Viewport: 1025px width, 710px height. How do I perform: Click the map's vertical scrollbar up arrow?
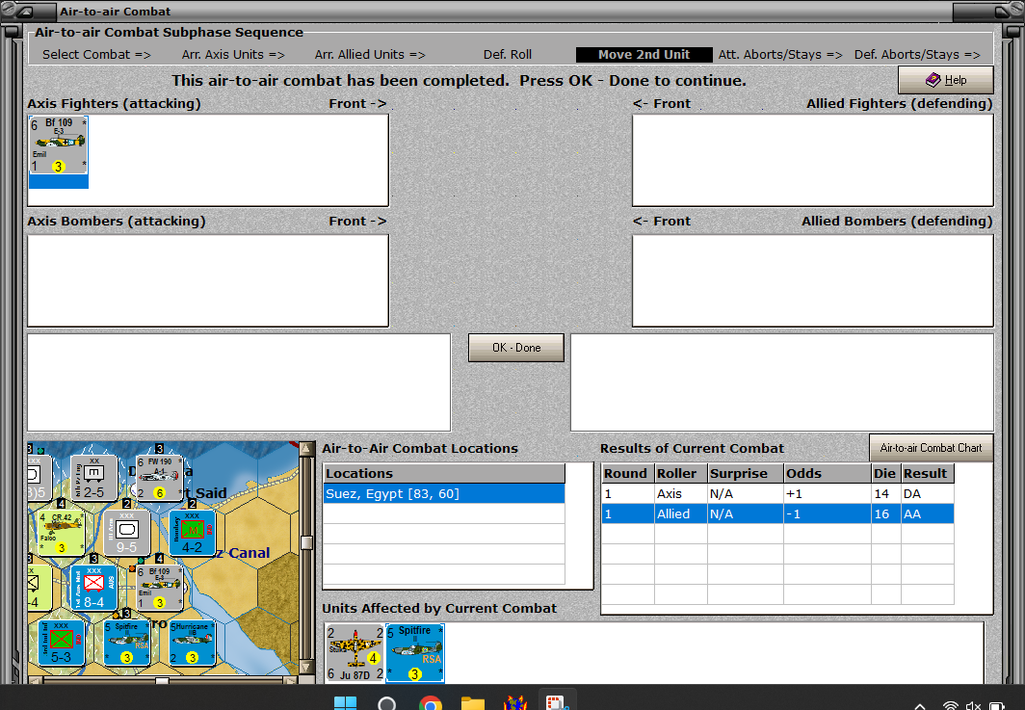tap(305, 449)
